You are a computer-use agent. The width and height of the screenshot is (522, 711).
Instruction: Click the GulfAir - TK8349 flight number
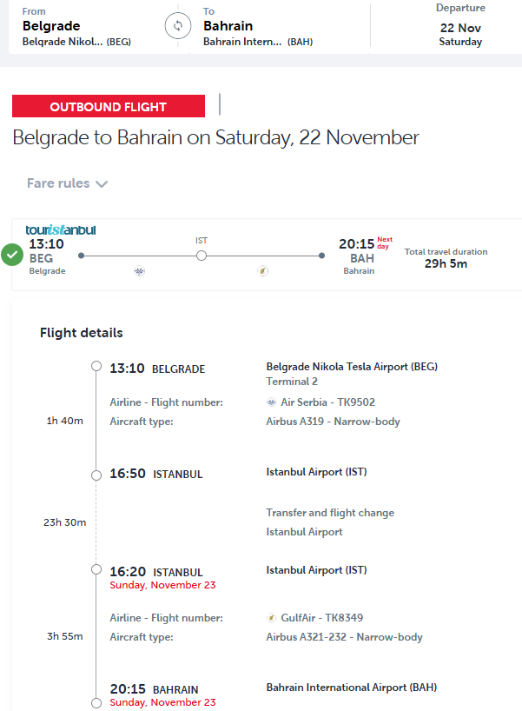(x=321, y=618)
